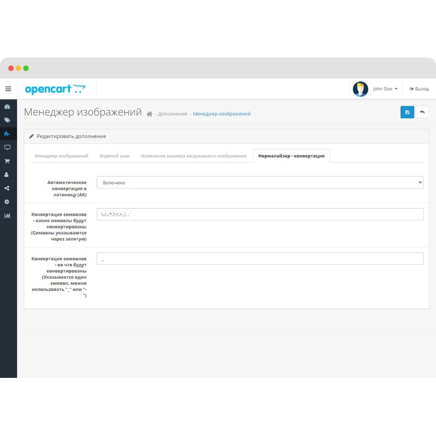The width and height of the screenshot is (436, 436).
Task: Open the System gear sidebar icon
Action: 7,202
